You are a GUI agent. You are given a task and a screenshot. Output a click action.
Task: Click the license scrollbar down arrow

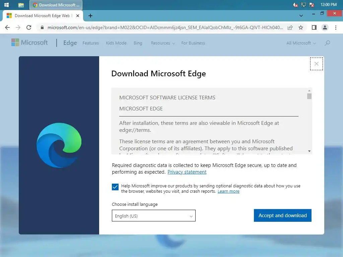[x=309, y=151]
